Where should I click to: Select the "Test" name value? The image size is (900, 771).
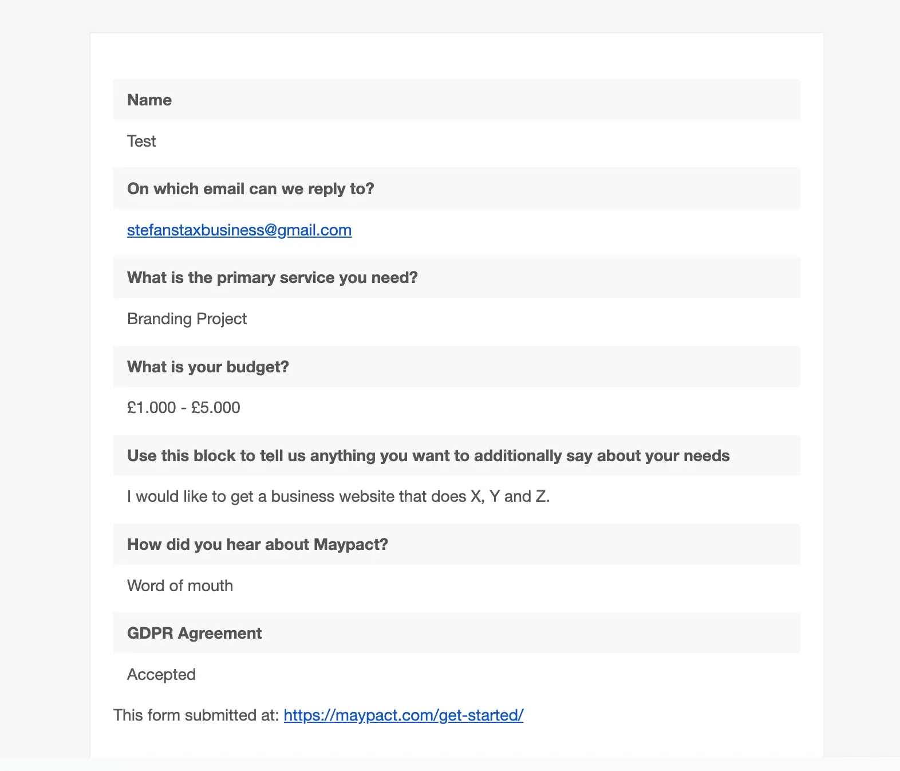click(x=141, y=141)
